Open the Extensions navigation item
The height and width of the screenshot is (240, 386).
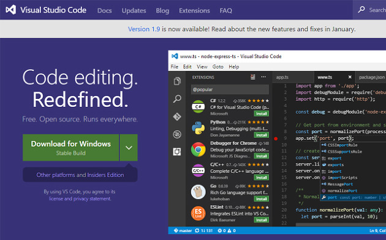click(194, 10)
